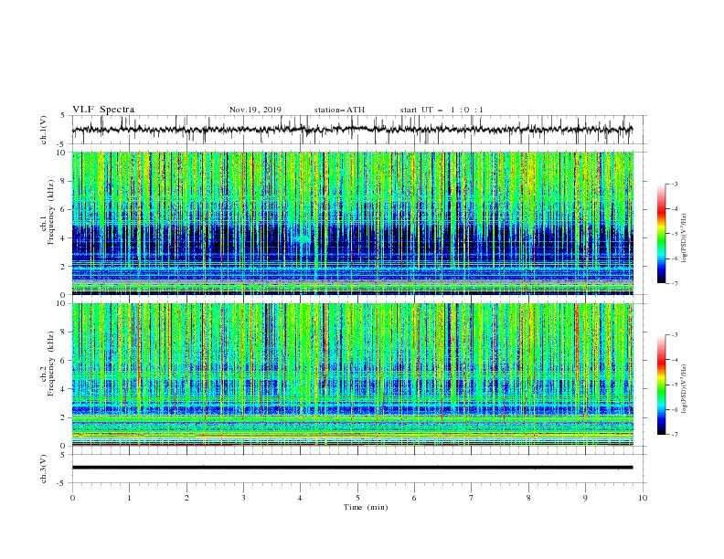The image size is (724, 559).
Task: Click the ch.1 spectrogram color bar
Action: (x=661, y=234)
